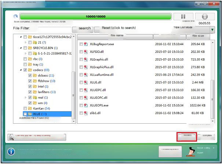Click the stop scan button

pyautogui.click(x=205, y=17)
